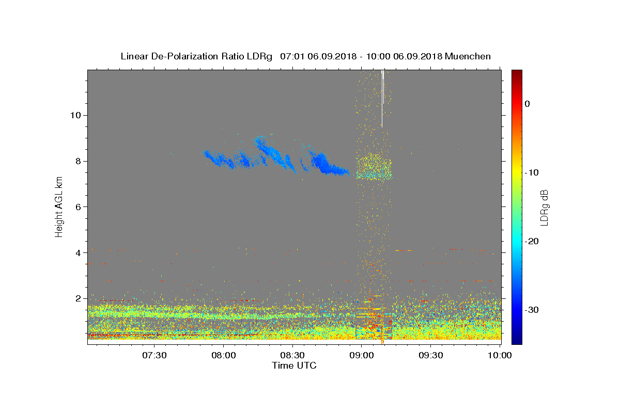620x413 pixels.
Task: Click the 'Muenchen' location text in title
Action: (x=468, y=56)
